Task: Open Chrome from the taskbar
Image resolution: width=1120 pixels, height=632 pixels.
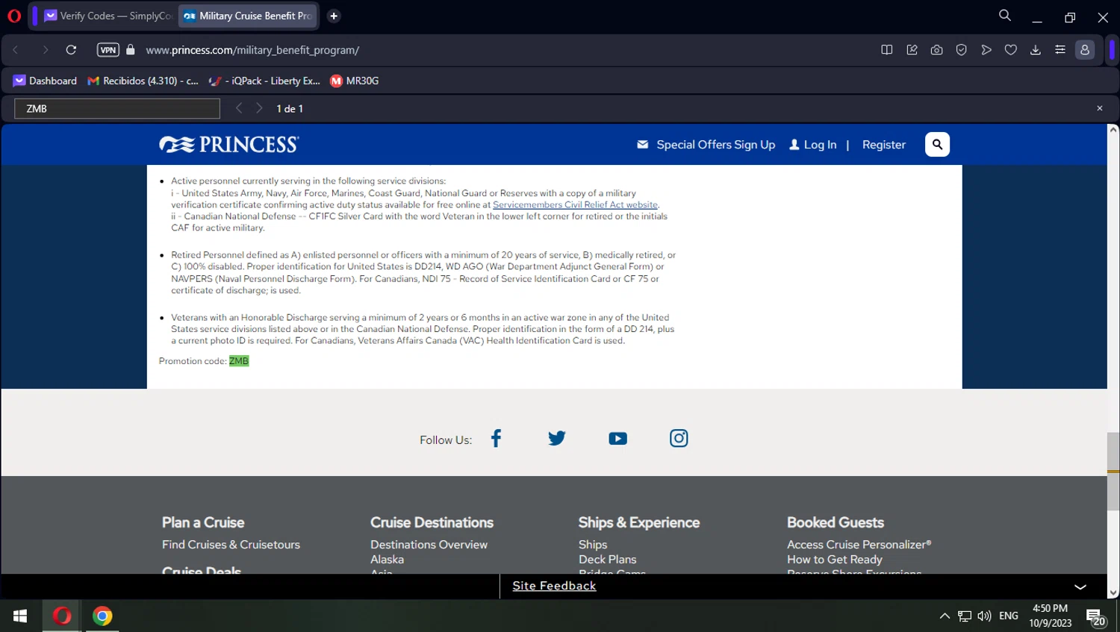Action: tap(102, 616)
